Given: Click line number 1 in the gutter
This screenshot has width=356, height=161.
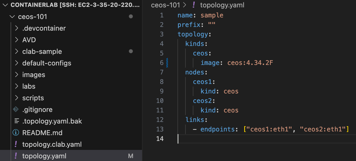Looking at the screenshot, I should click(162, 15).
